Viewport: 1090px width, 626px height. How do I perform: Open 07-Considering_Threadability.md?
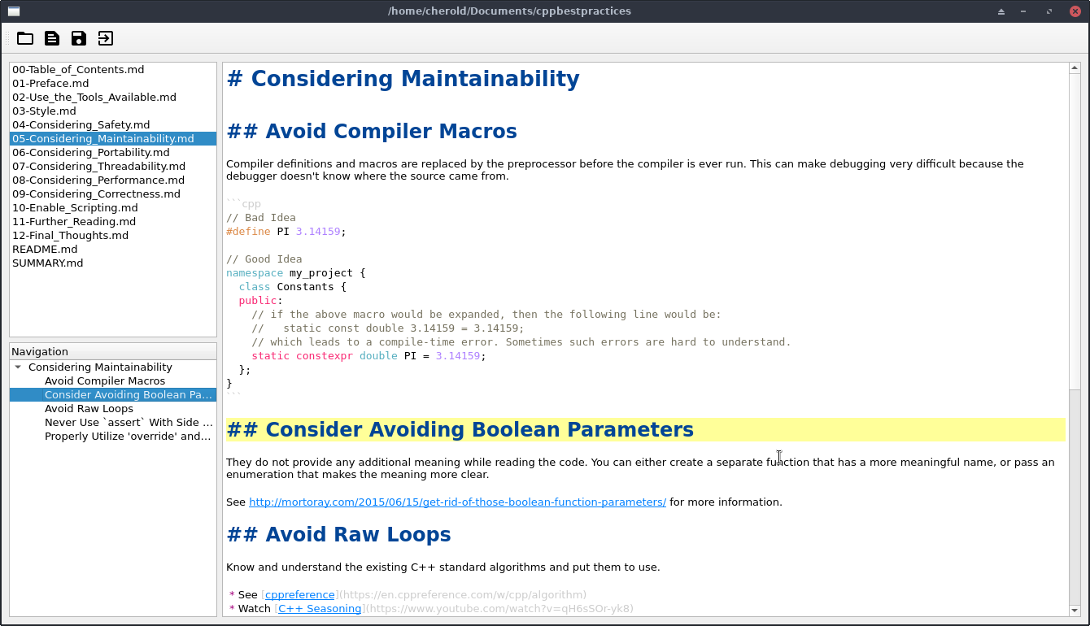pos(113,167)
